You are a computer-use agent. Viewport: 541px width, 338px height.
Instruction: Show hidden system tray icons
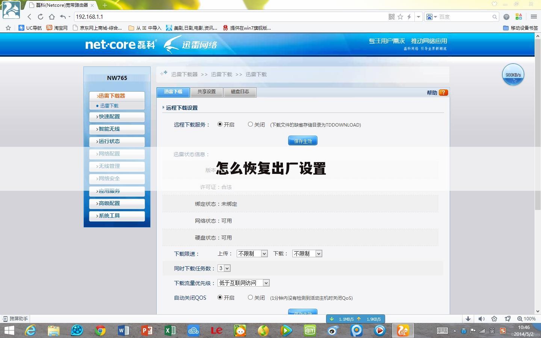click(455, 331)
